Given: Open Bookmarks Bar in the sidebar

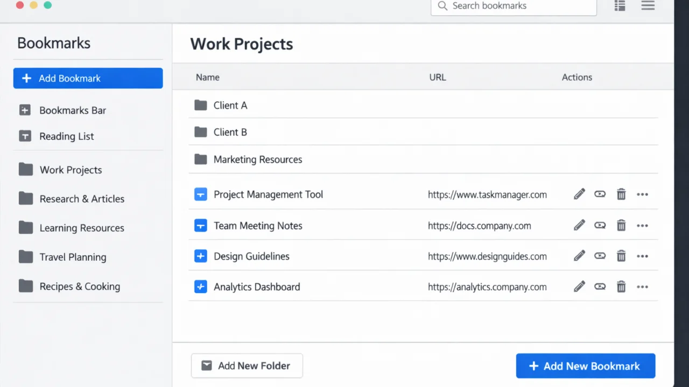Looking at the screenshot, I should coord(73,110).
